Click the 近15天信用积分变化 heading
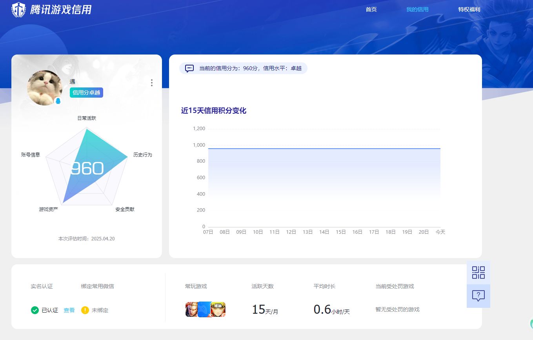Viewport: 533px width, 340px height. click(x=214, y=111)
